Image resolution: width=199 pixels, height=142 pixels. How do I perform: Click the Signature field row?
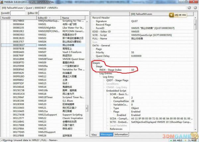142,21
